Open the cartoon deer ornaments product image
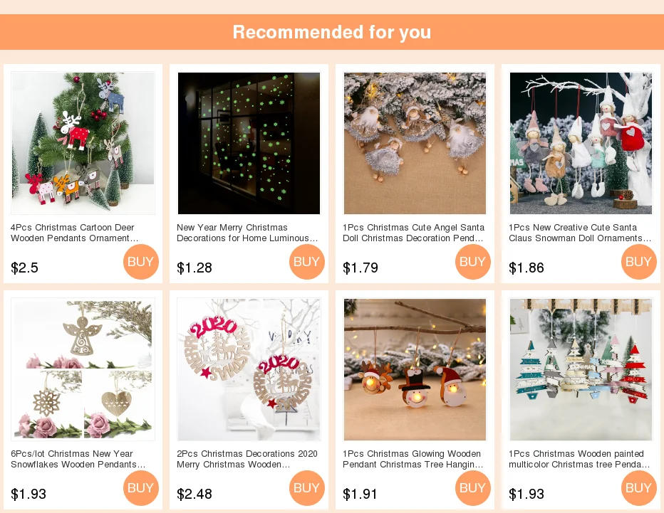 83,143
